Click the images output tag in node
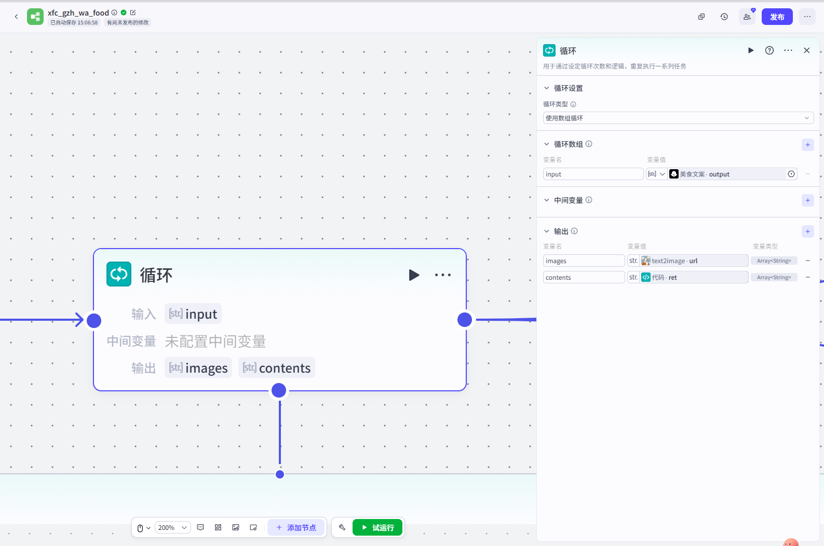This screenshot has width=824, height=546. tap(198, 368)
